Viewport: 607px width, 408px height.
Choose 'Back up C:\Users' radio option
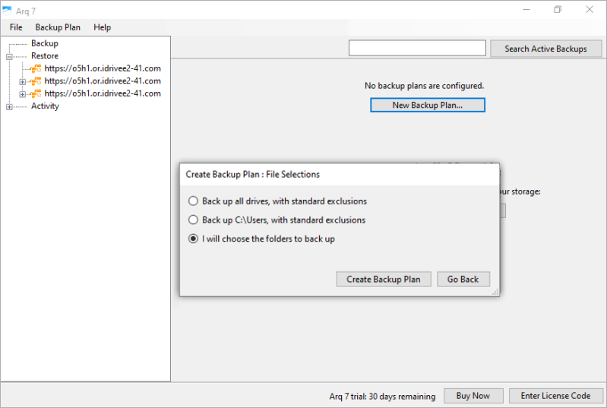[193, 220]
